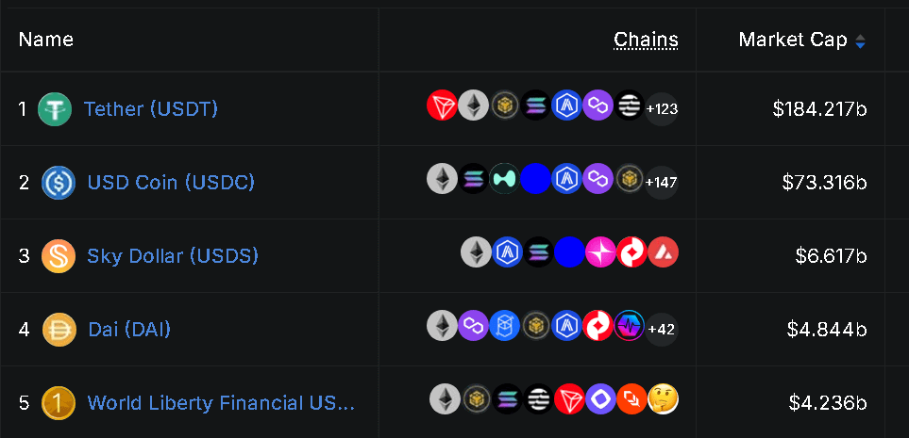Expand the +147 more chains for USDC
This screenshot has width=909, height=438.
tap(662, 182)
